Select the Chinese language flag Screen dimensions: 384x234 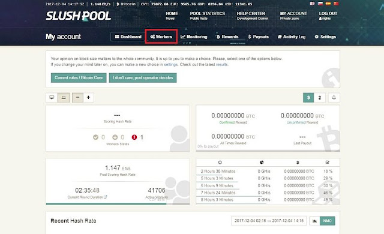336,4
